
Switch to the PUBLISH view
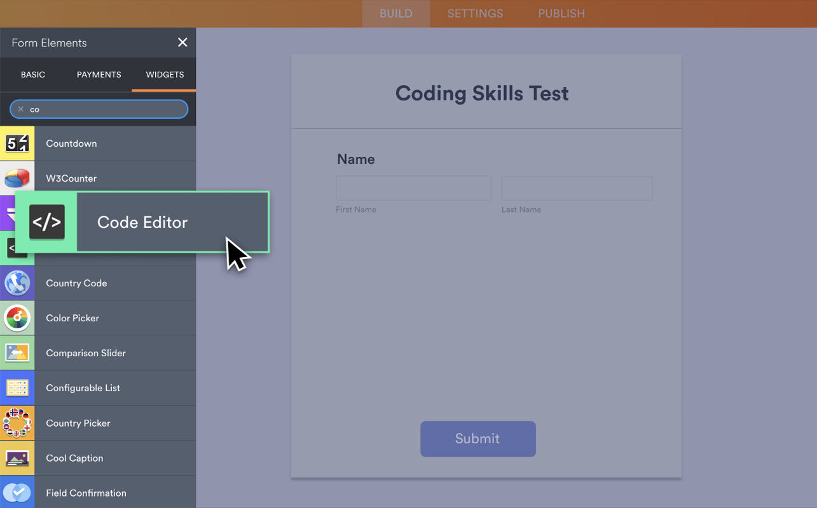(x=561, y=13)
